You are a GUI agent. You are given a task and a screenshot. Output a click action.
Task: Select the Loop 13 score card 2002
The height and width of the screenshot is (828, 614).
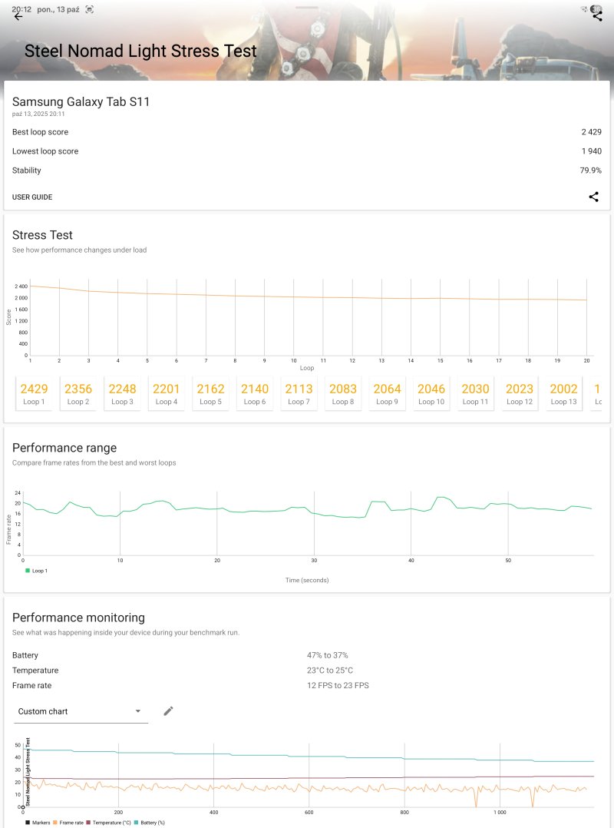(563, 394)
